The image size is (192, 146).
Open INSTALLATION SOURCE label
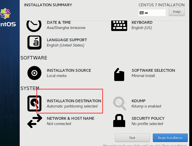point(69,70)
